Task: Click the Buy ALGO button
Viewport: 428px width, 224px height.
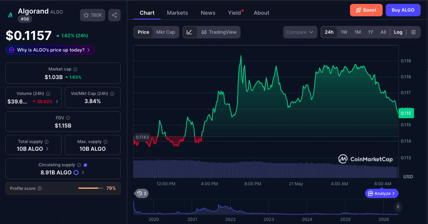Action: [x=403, y=10]
